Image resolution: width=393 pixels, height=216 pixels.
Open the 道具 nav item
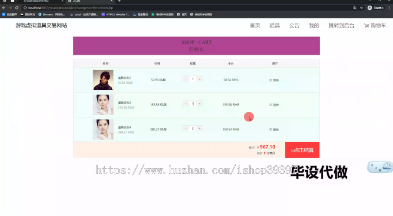pyautogui.click(x=275, y=26)
